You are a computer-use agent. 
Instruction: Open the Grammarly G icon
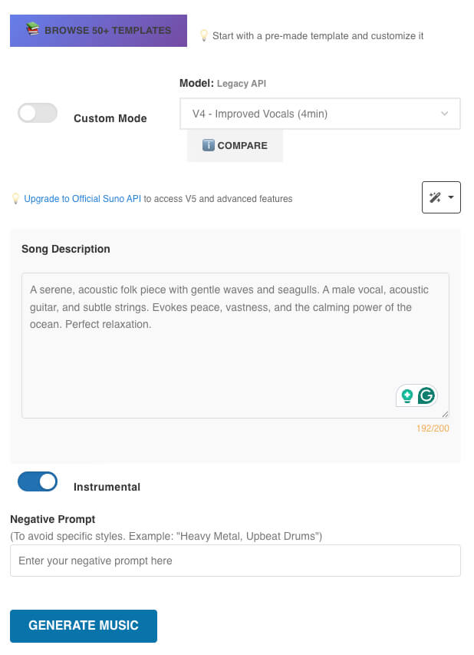tap(426, 395)
